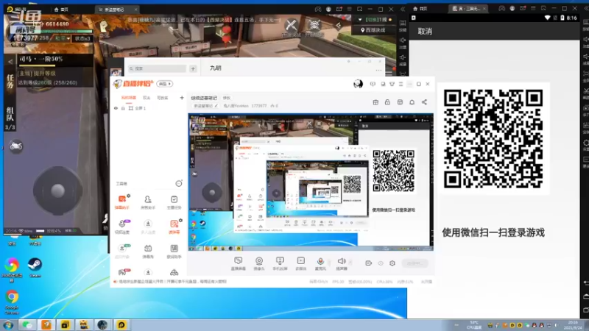Toggle the room lock icon above preview

click(x=388, y=102)
